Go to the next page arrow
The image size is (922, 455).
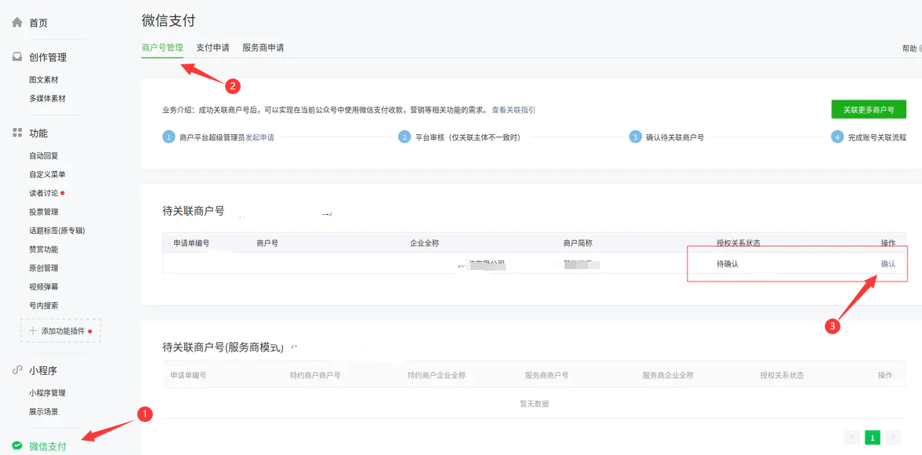pyautogui.click(x=893, y=437)
